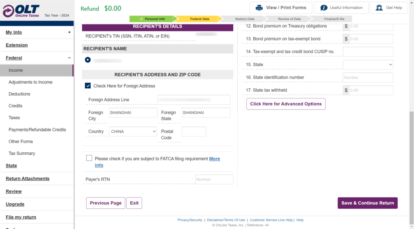Expand My Info section with plus icon
This screenshot has height=229, width=414.
(x=69, y=32)
